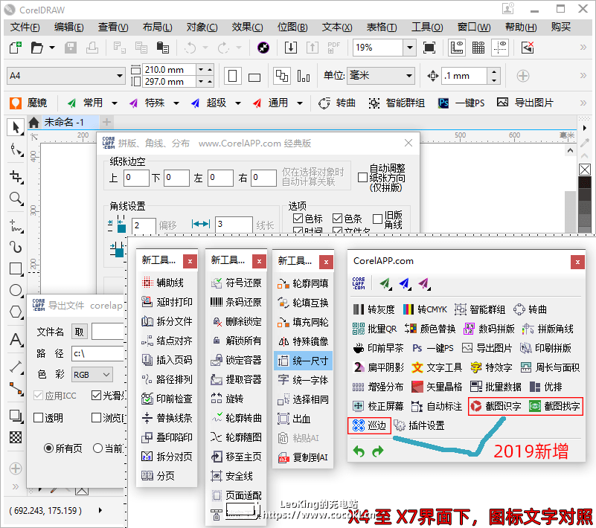Select the Crop tool
The width and height of the screenshot is (596, 528).
tap(16, 177)
